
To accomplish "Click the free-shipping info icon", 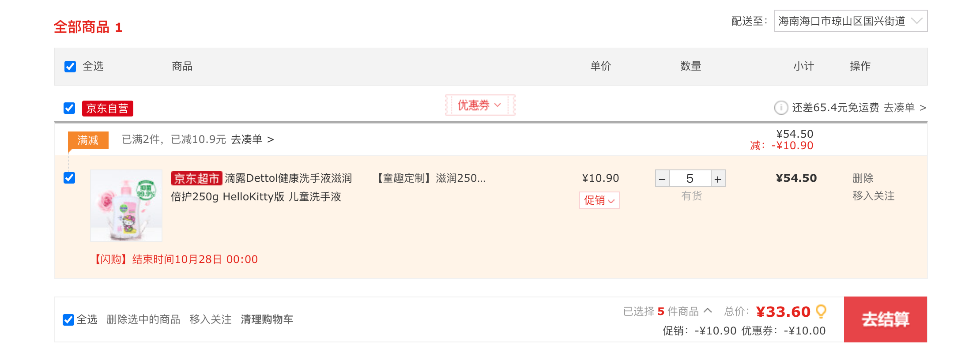I will (x=781, y=108).
